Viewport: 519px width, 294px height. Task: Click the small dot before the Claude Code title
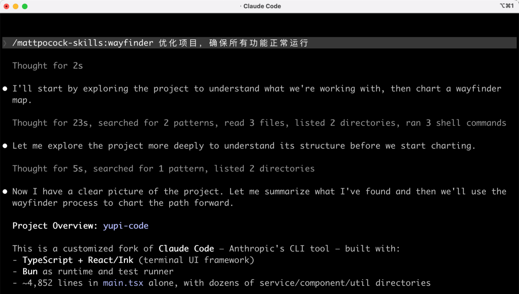(x=241, y=6)
